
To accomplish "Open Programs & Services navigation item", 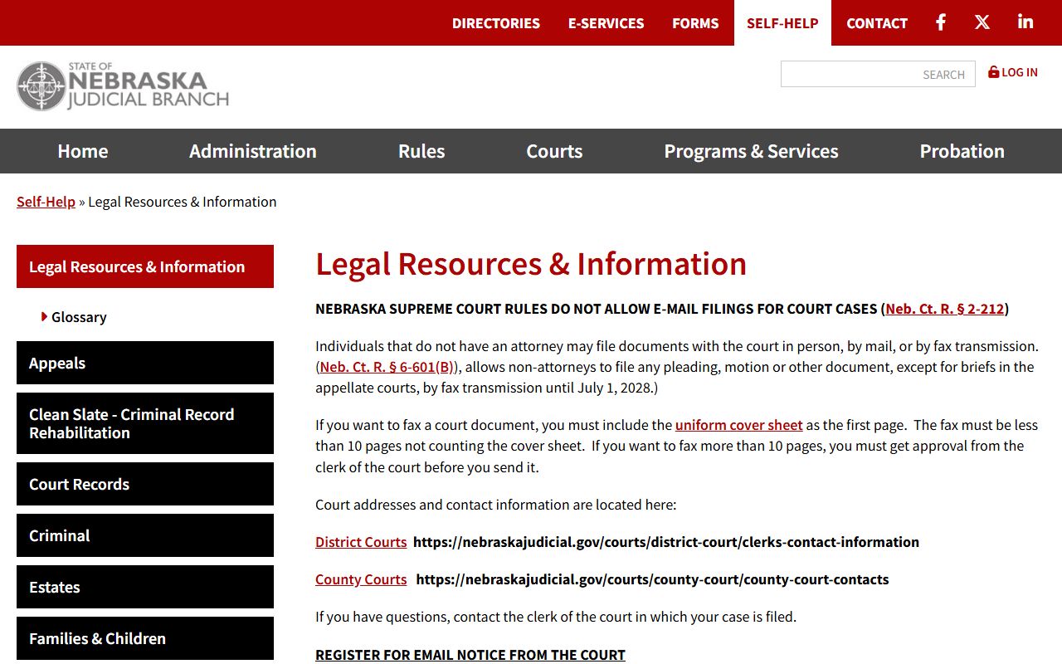I will click(751, 151).
